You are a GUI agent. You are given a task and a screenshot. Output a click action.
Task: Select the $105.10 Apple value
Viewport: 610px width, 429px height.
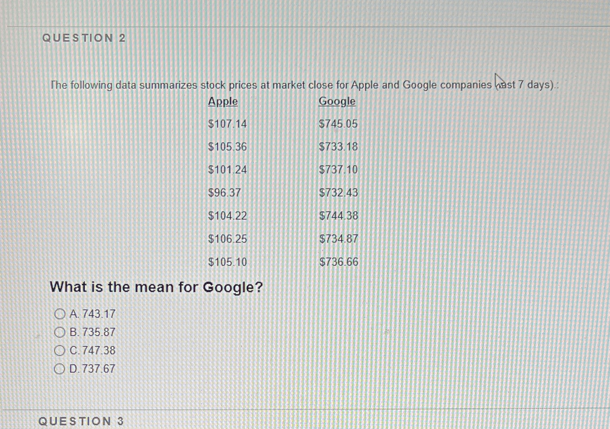point(228,262)
